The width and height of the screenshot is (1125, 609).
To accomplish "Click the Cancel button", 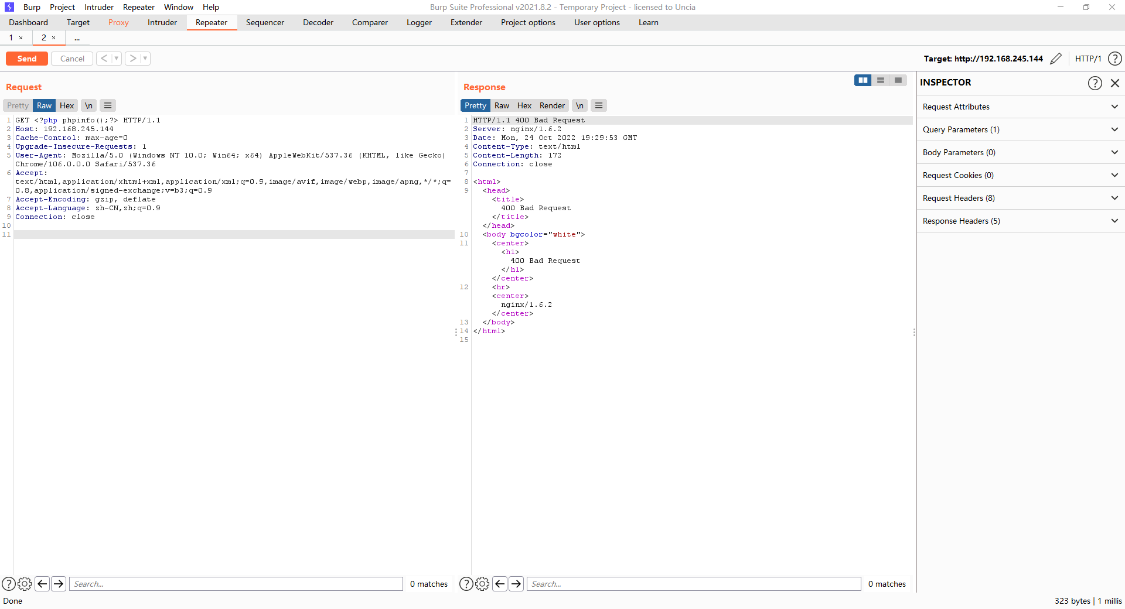I will (x=72, y=59).
